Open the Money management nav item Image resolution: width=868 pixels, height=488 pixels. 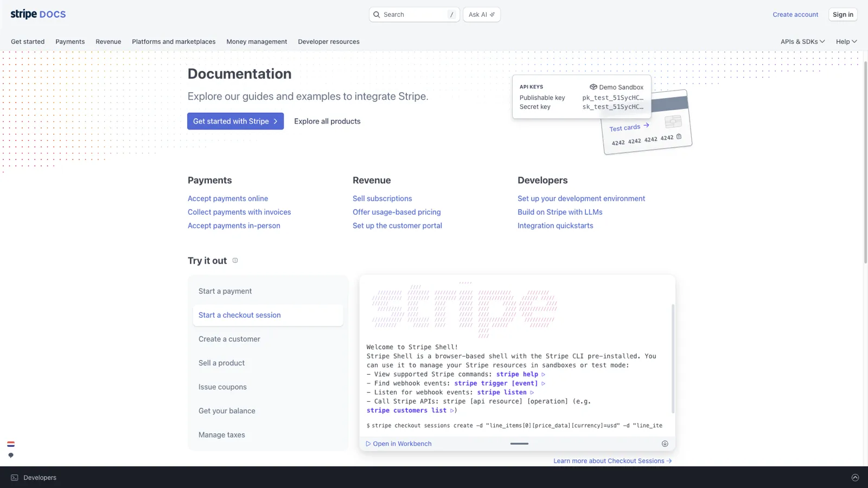point(257,42)
